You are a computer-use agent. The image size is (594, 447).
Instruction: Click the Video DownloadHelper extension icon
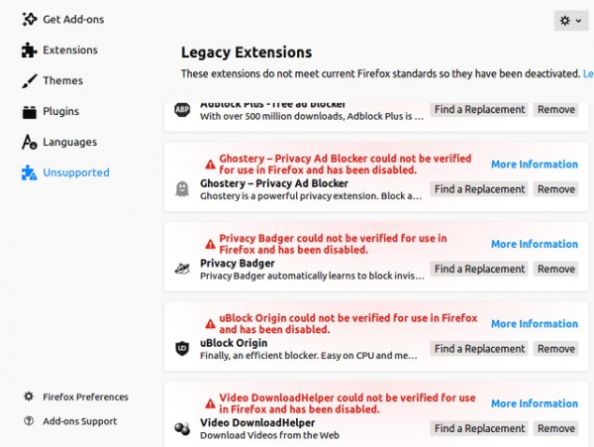[182, 428]
